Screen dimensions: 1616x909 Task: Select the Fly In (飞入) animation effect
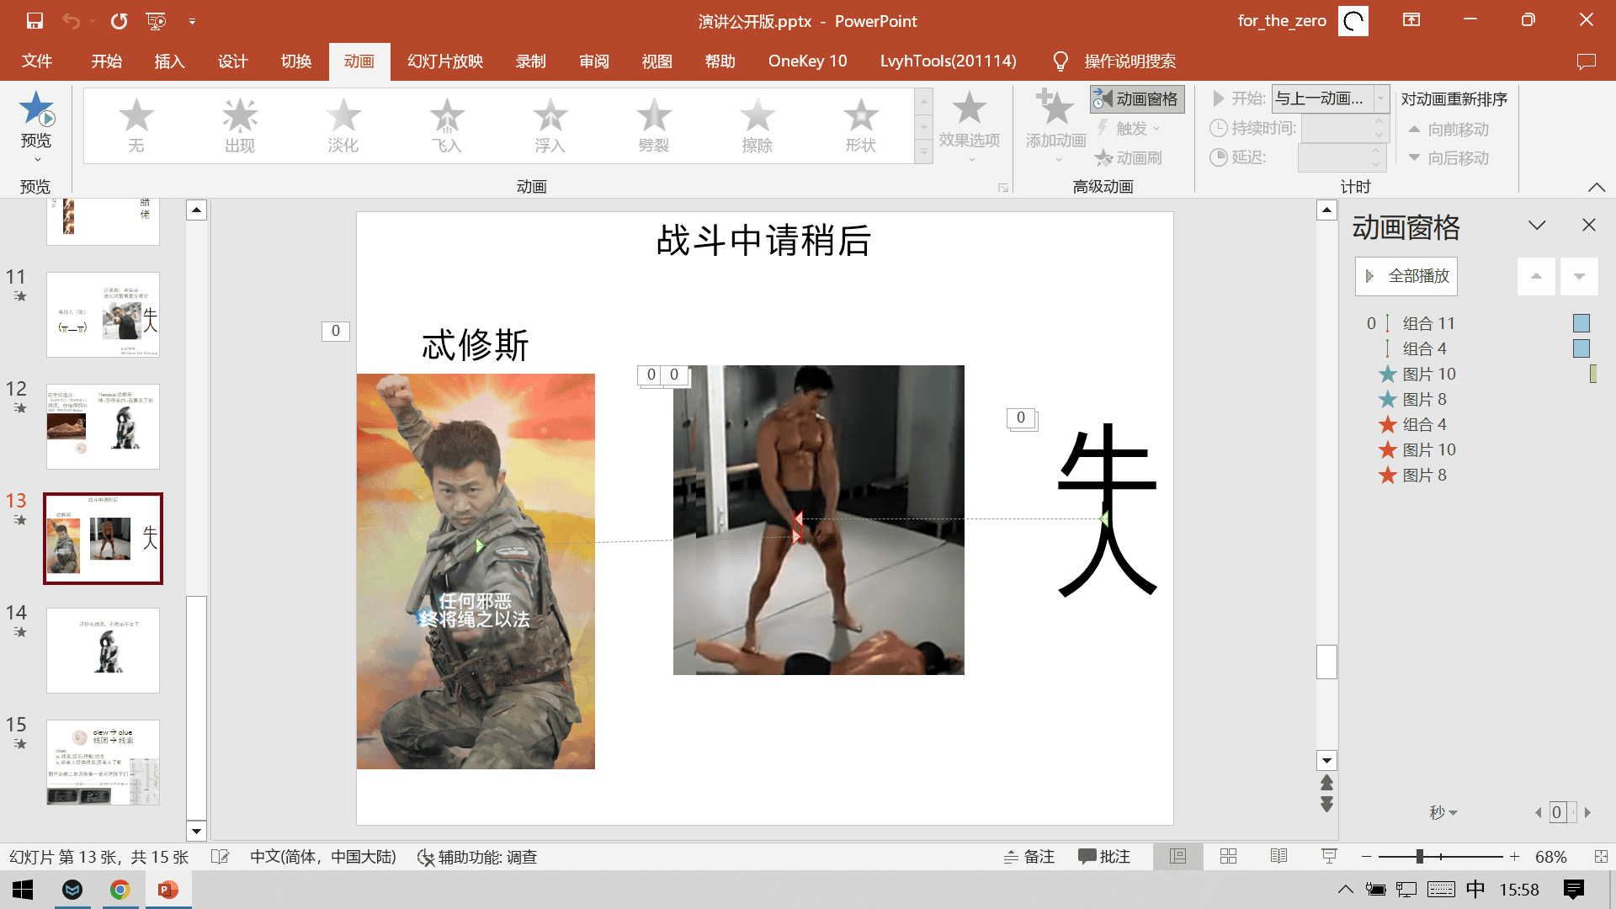[446, 125]
